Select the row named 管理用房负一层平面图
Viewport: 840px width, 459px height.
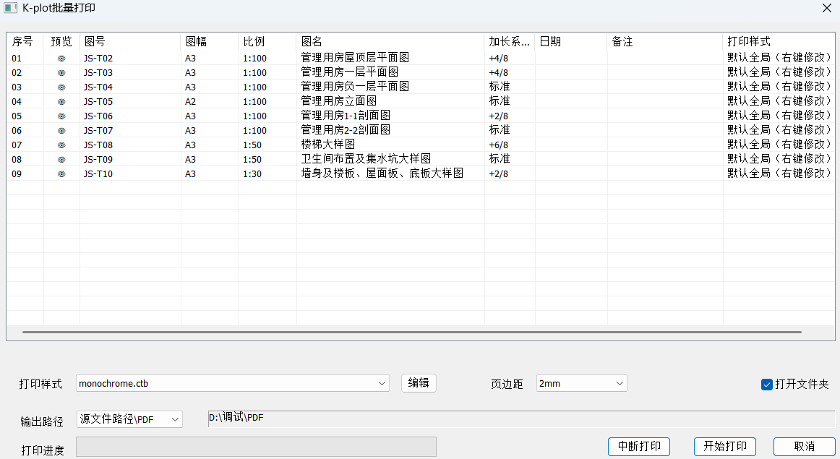[x=420, y=87]
